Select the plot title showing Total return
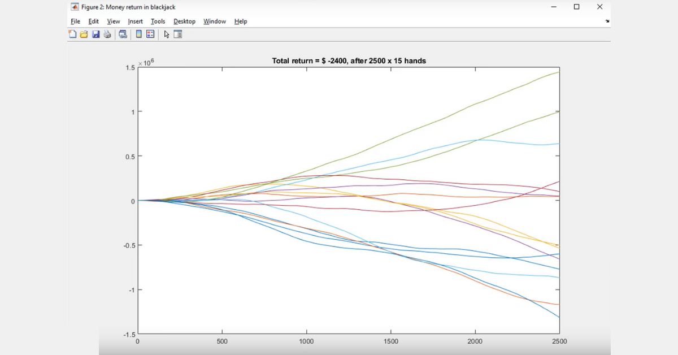 [x=349, y=60]
